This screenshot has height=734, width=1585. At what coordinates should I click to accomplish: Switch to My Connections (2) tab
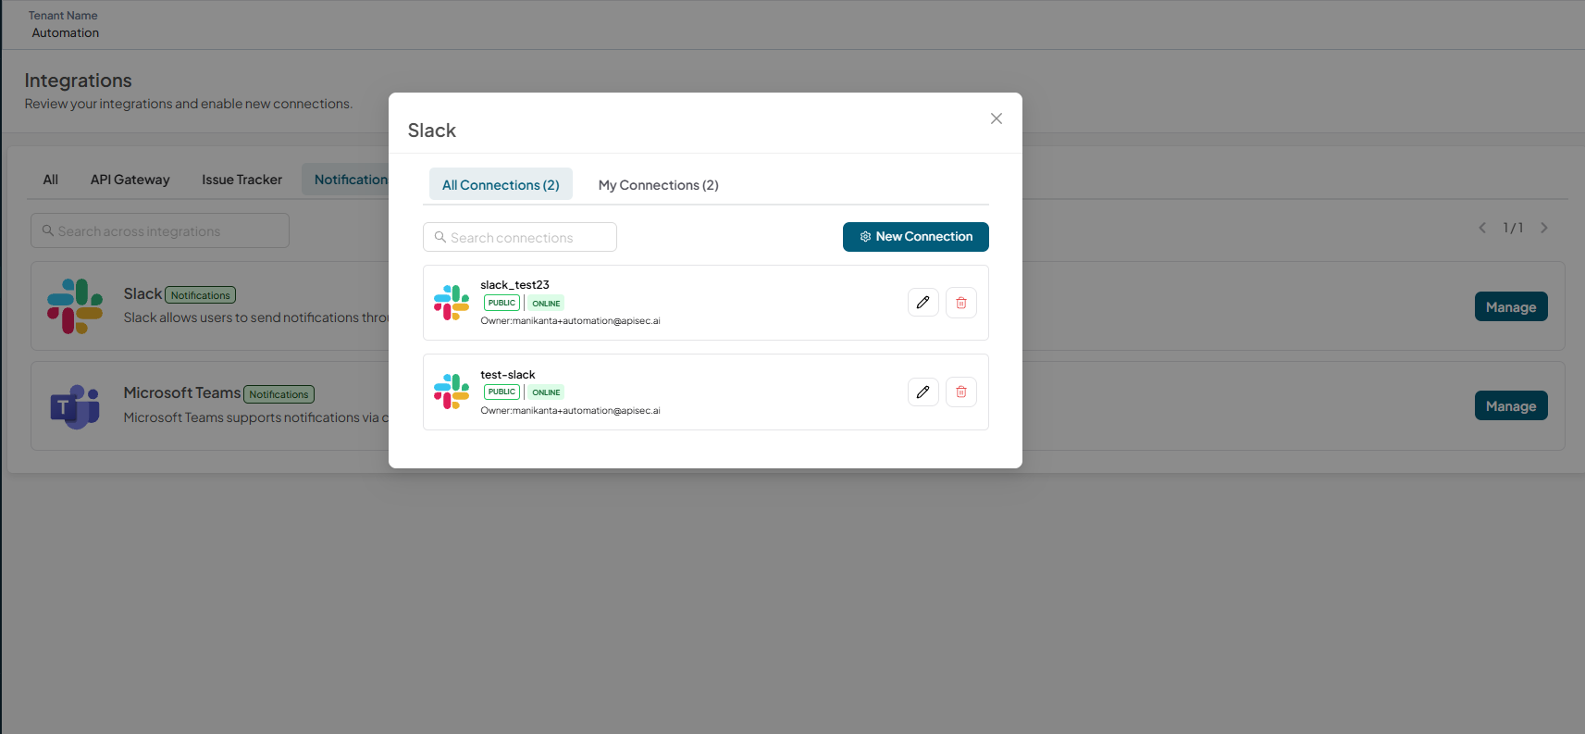659,185
